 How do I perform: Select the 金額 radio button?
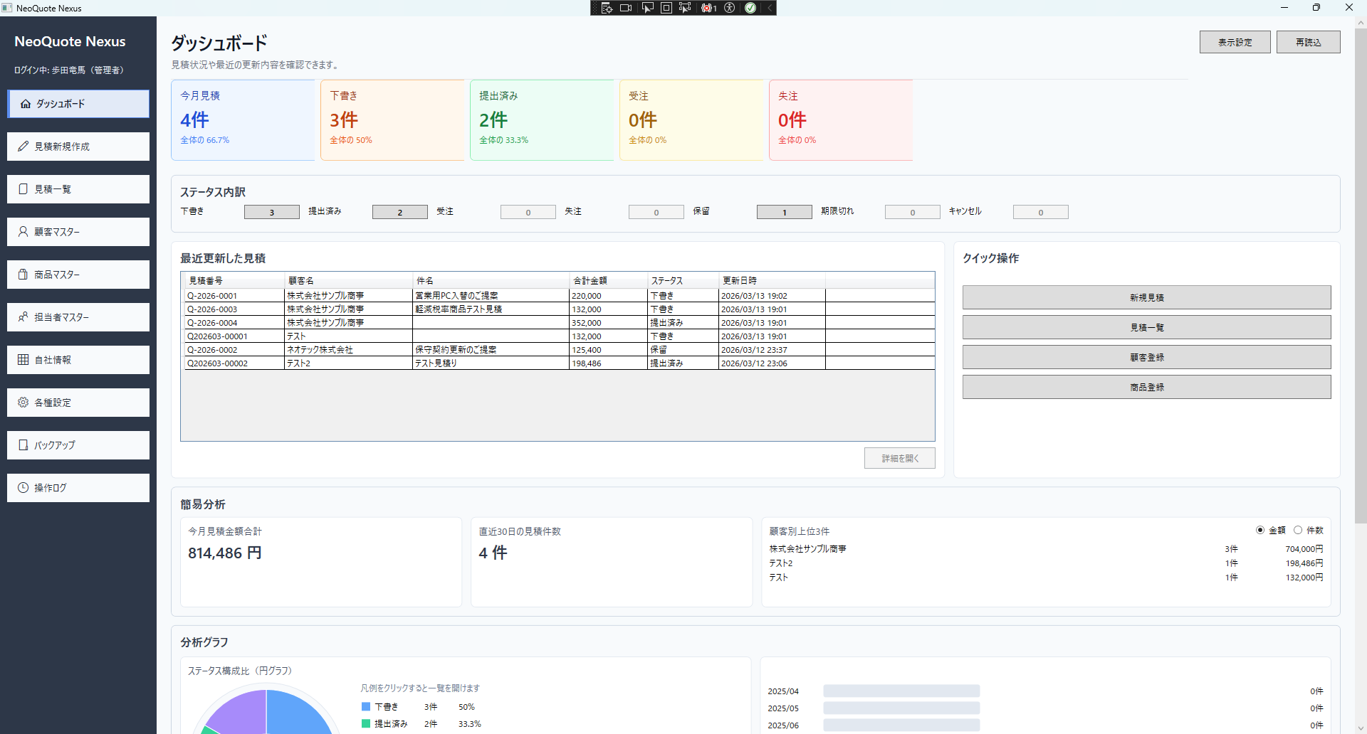coord(1260,531)
